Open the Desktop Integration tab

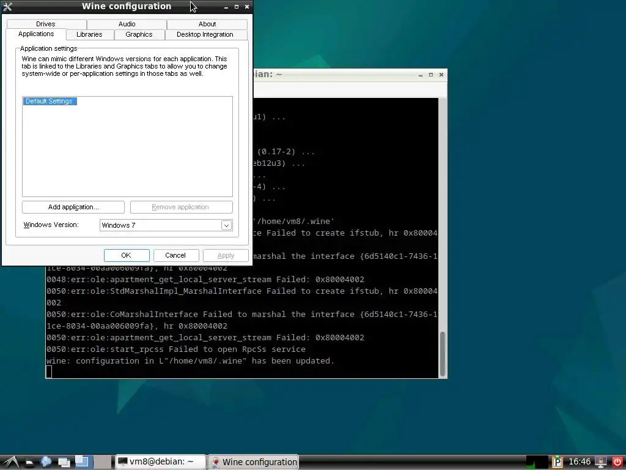[205, 34]
